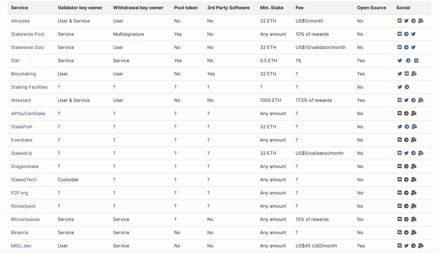The width and height of the screenshot is (439, 253).
Task: Open the MIDL.dev Telegram icon
Action: (x=413, y=246)
